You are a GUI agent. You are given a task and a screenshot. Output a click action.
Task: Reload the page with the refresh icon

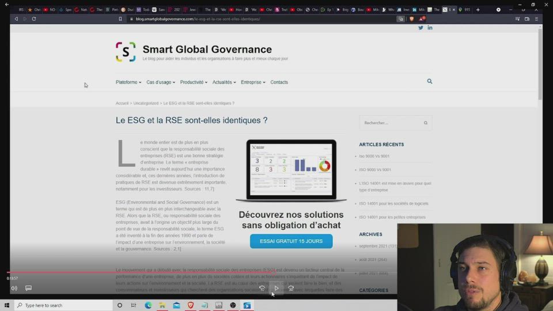34,19
